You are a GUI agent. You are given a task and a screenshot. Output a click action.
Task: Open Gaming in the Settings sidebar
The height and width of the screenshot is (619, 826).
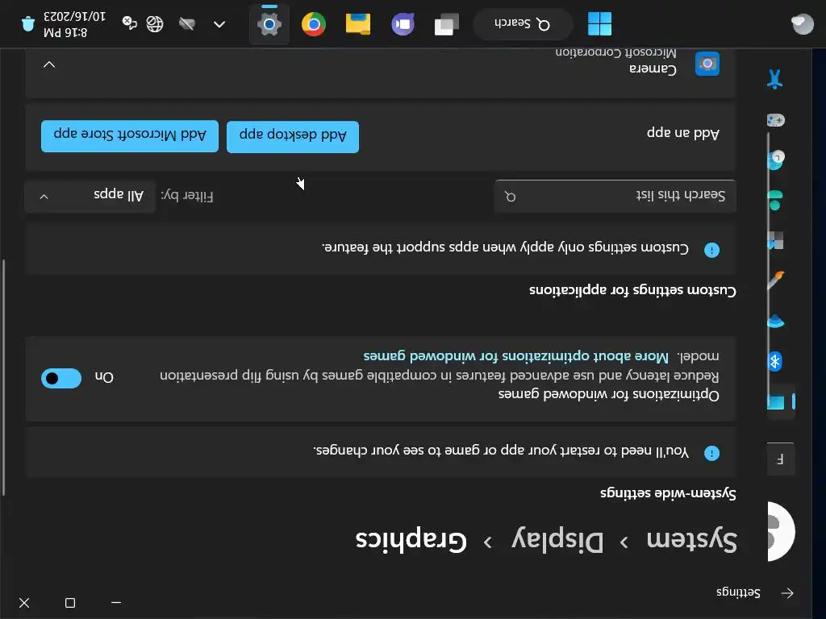pyautogui.click(x=775, y=121)
